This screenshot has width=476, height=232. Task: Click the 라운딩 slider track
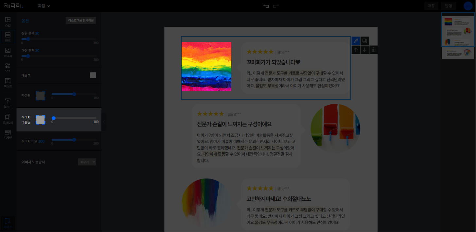[74, 94]
